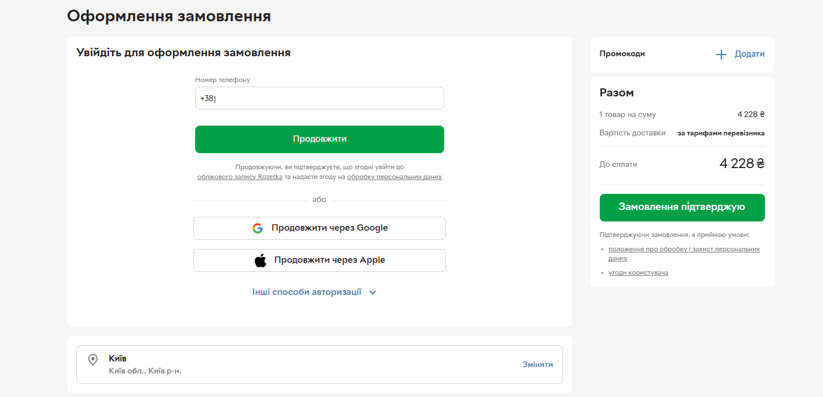The width and height of the screenshot is (823, 397).
Task: Click the phone number input field
Action: pos(320,98)
